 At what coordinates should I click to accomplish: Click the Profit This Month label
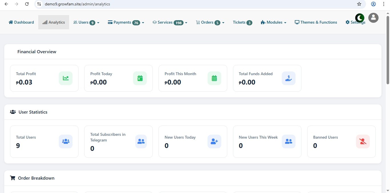[180, 74]
